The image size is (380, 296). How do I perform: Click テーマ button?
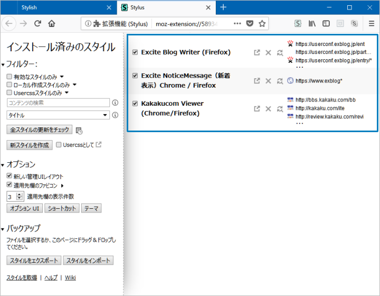tap(91, 208)
